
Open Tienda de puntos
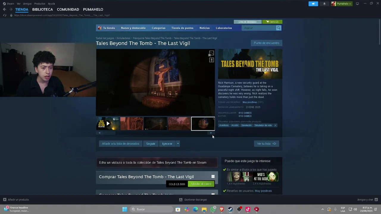pos(182,28)
